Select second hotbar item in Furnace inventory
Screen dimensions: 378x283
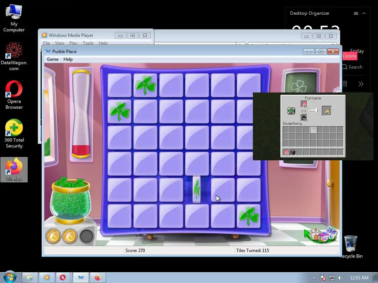pos(293,152)
